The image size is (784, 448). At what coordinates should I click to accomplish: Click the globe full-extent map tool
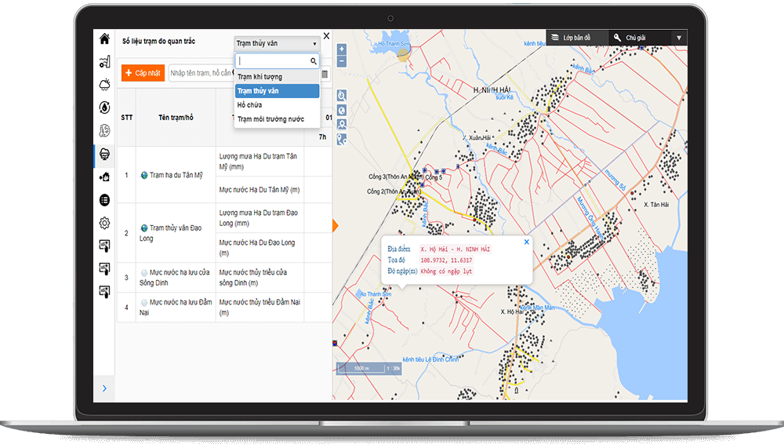tap(342, 110)
